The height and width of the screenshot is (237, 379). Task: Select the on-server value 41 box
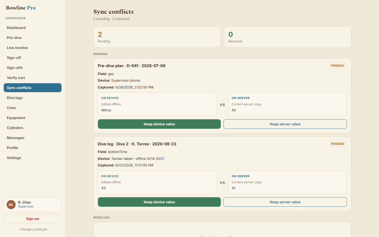287,182
